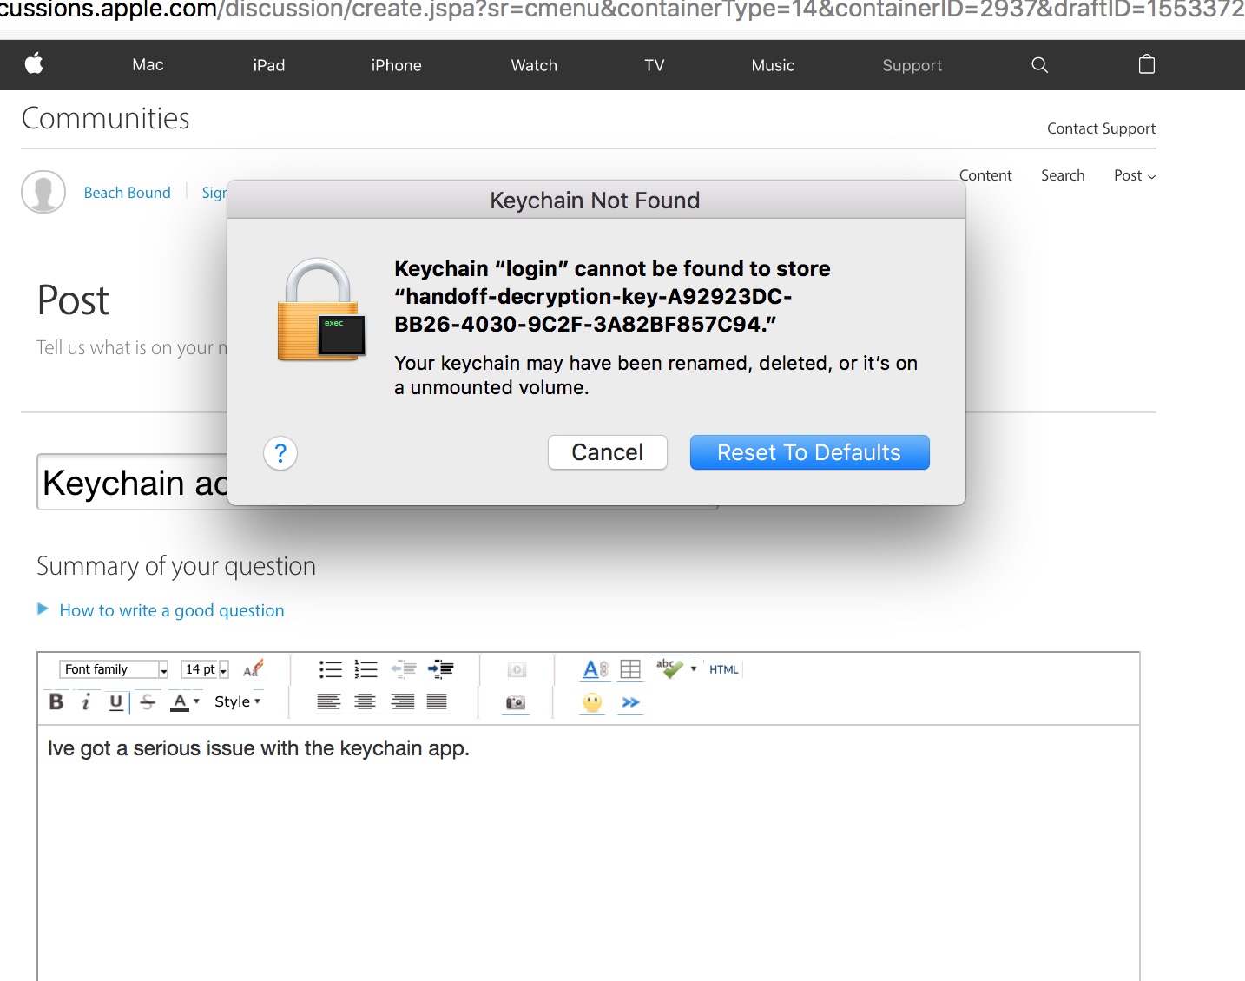Open text color dropdown arrow
The width and height of the screenshot is (1245, 981).
point(197,701)
